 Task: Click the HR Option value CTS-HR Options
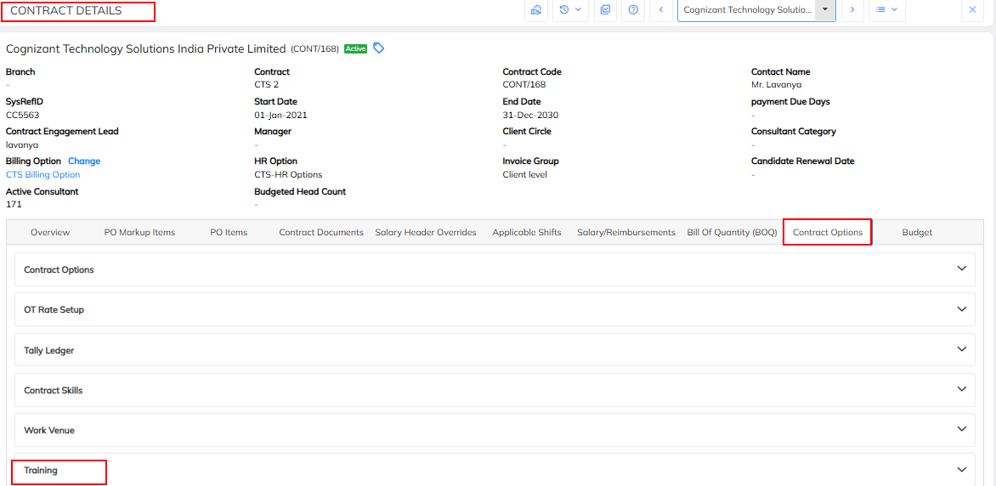[288, 175]
